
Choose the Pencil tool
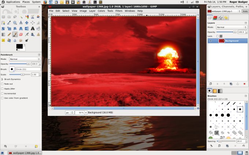(x=9, y=34)
